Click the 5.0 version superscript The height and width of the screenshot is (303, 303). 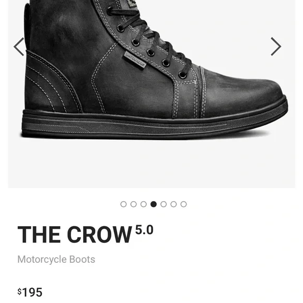click(x=144, y=229)
